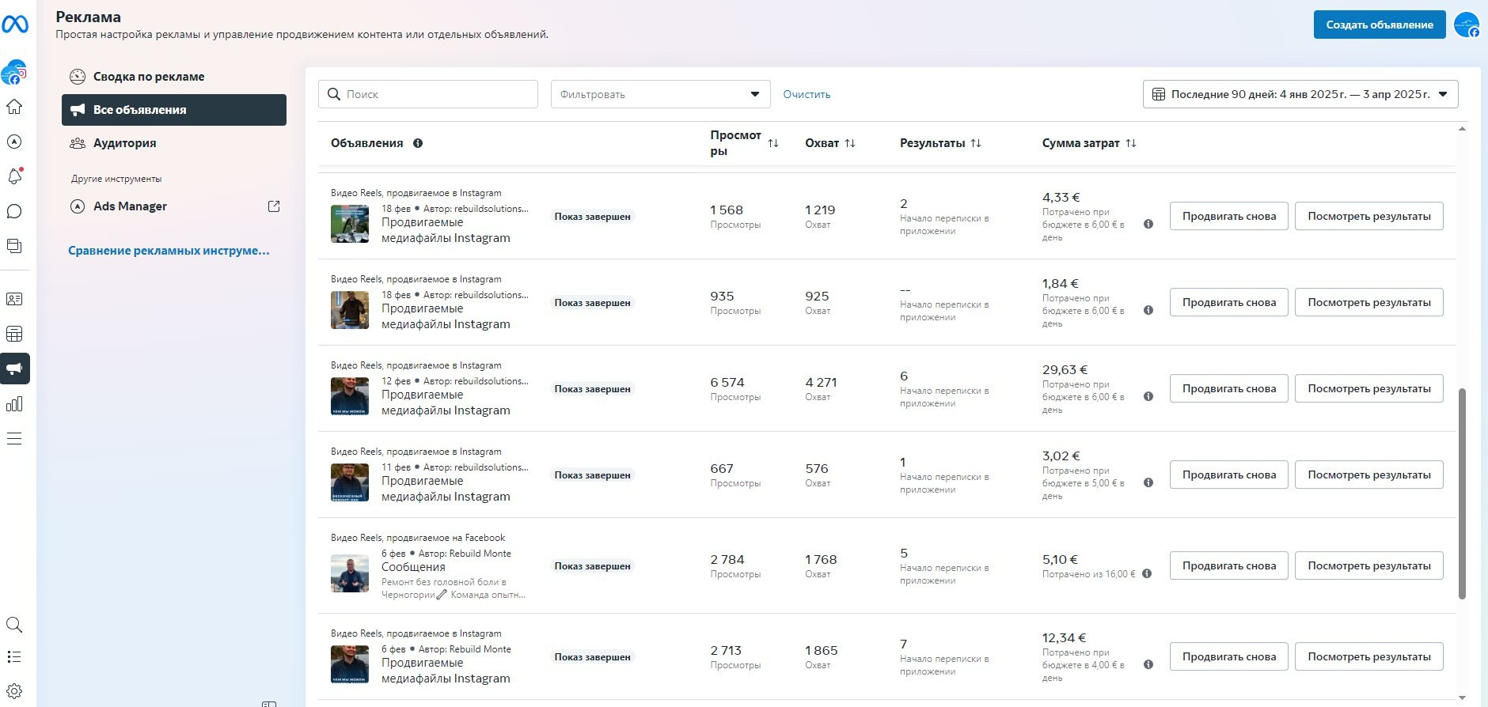
Task: Click the magnifier search icon in the sidebar
Action: tap(14, 625)
